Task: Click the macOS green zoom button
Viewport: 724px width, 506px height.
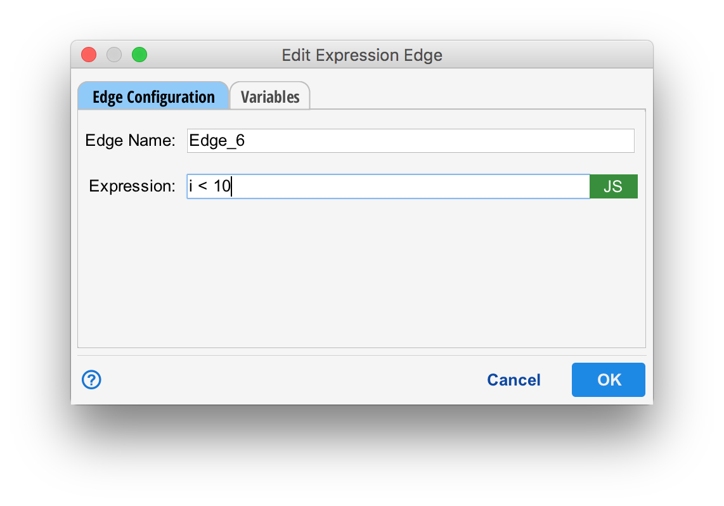Action: [x=139, y=55]
